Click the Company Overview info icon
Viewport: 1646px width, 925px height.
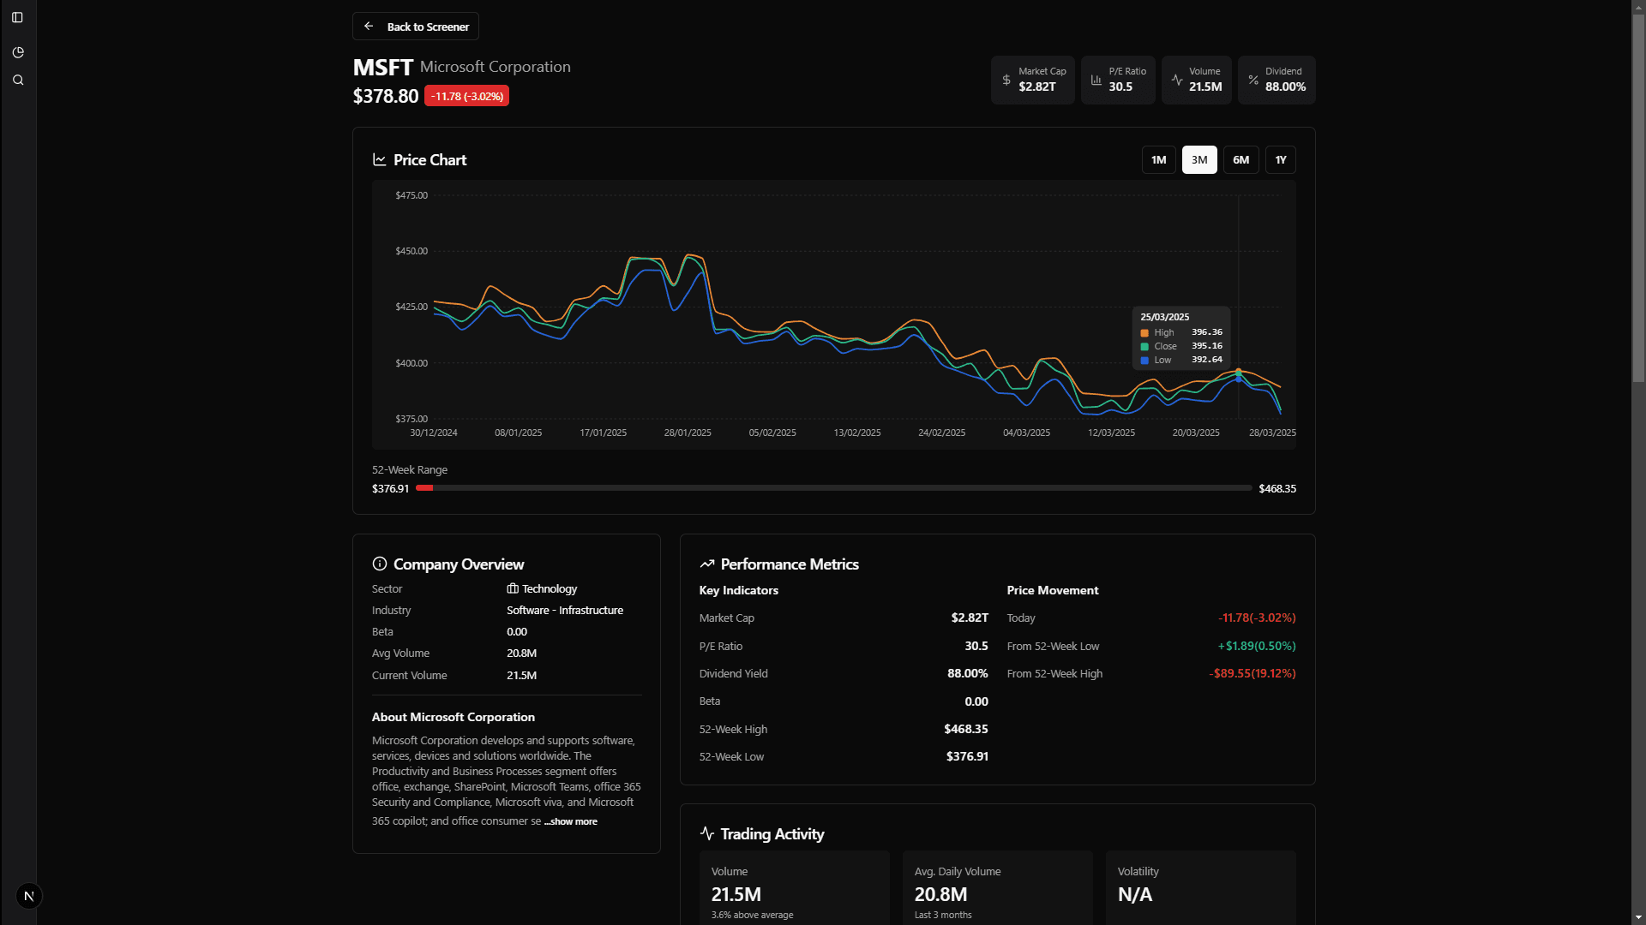379,564
